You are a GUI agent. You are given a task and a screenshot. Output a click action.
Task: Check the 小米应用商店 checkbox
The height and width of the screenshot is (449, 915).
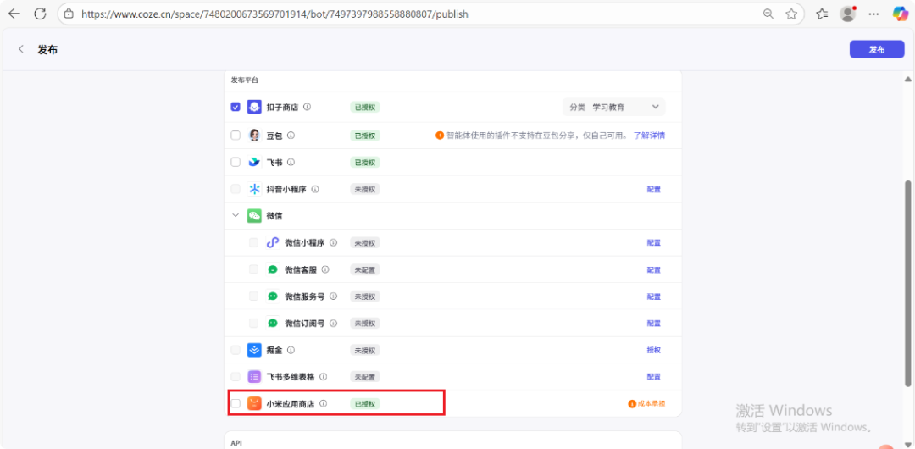click(x=236, y=403)
